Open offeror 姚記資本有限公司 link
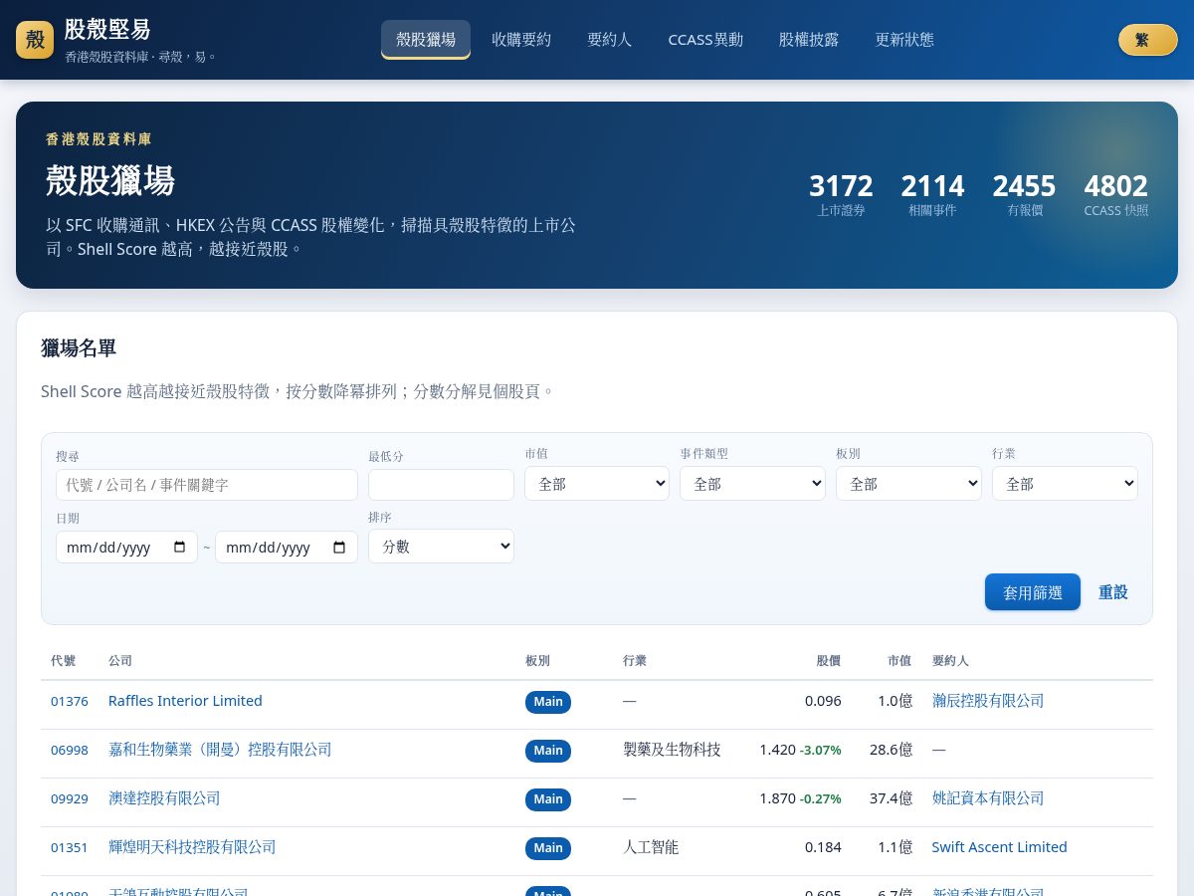This screenshot has width=1194, height=896. (988, 798)
